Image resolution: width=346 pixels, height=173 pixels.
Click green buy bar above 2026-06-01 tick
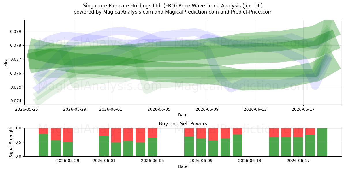click(104, 146)
